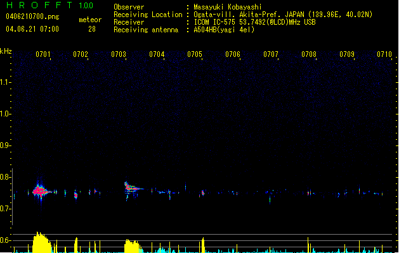
Task: Click the 0702 time axis marker
Action: 81,54
